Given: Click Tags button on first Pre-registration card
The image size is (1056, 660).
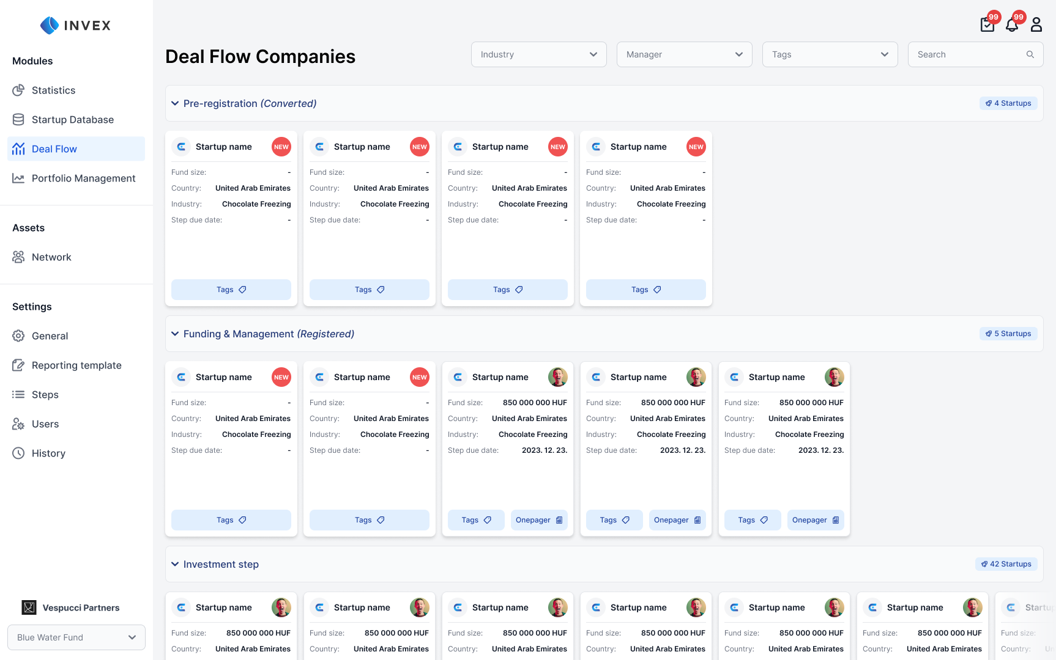Looking at the screenshot, I should (231, 290).
